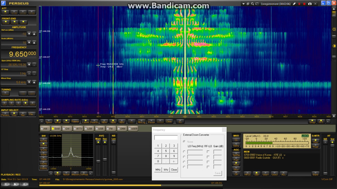Viewport: 337px width, 189px height.
Task: Click the kHz button in Frequency dialog
Action: pyautogui.click(x=166, y=170)
